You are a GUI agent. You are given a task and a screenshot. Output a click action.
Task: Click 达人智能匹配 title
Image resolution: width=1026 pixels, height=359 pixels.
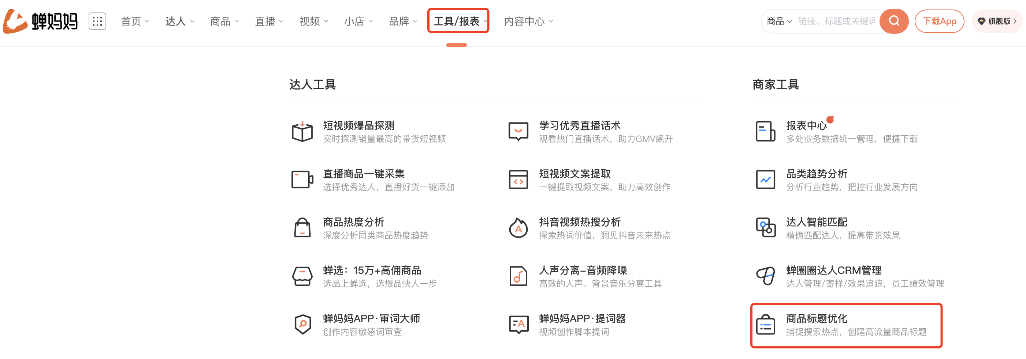click(x=817, y=222)
